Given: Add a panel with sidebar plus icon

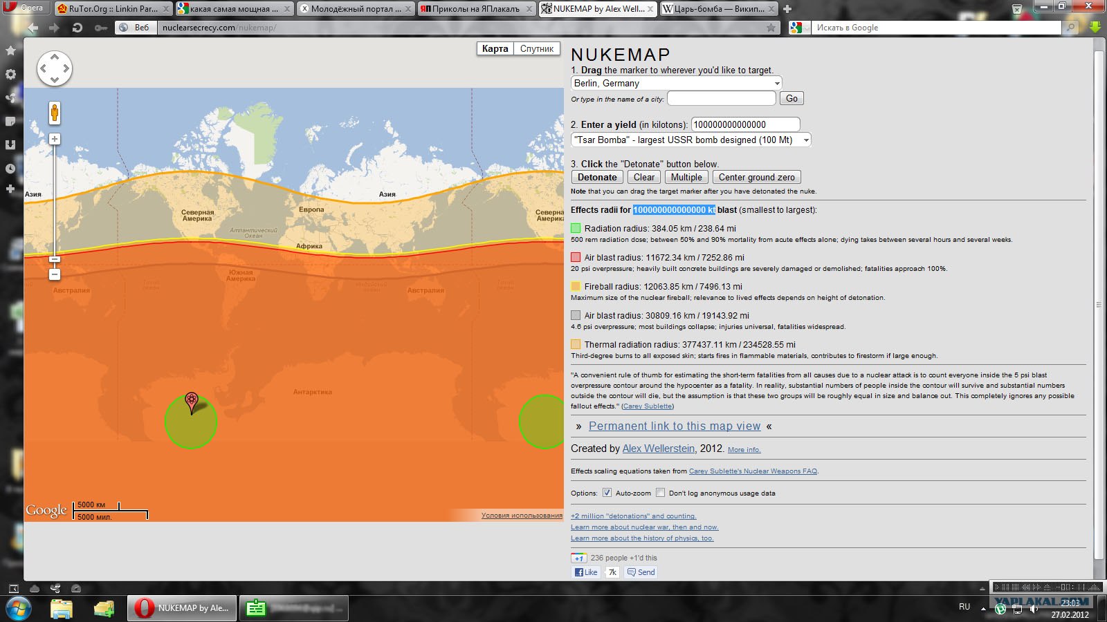Looking at the screenshot, I should click(x=10, y=189).
